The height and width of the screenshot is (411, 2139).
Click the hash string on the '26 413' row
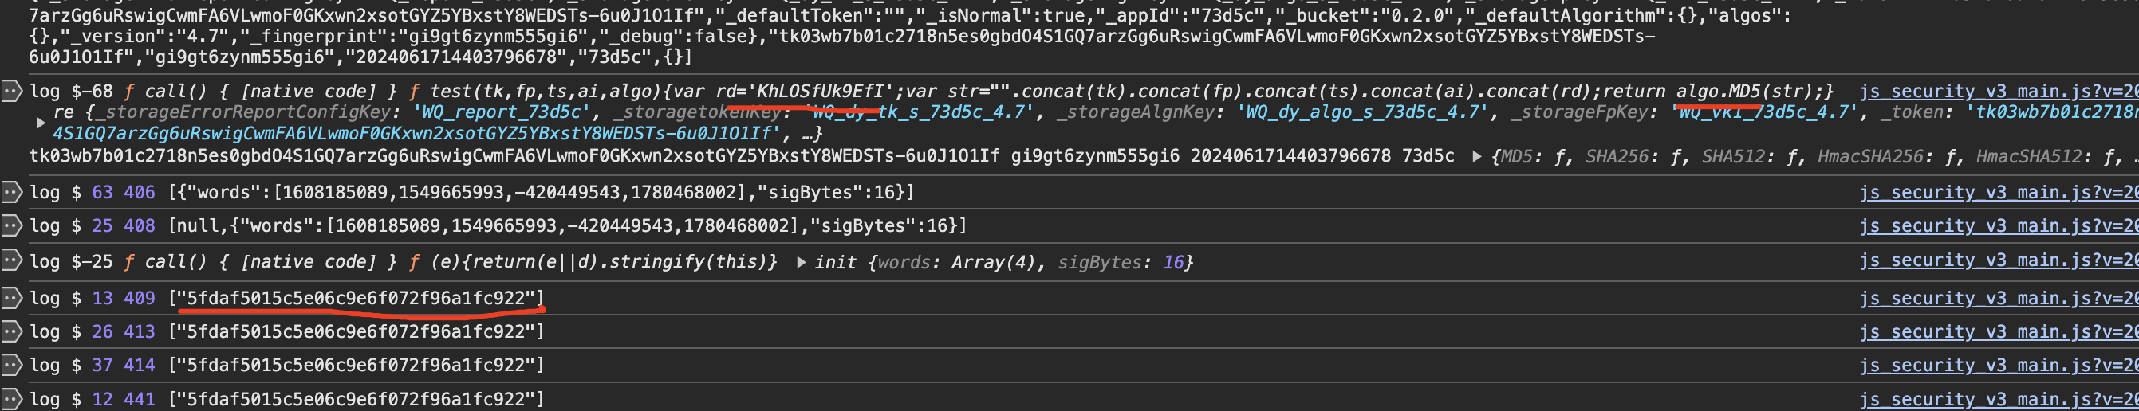(356, 331)
